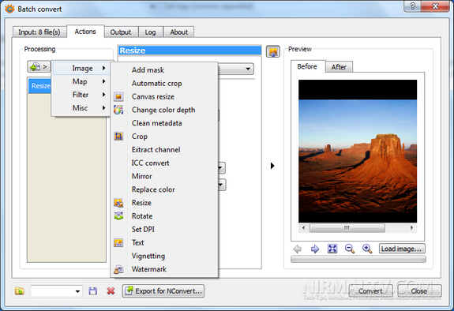Expand the Map submenu
Screen dimensions: 454x311
[81, 81]
